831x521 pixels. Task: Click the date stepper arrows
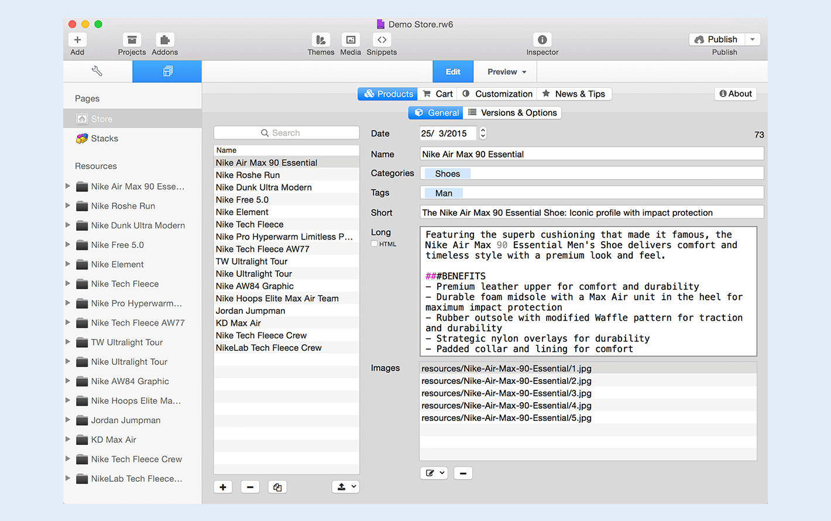click(x=483, y=133)
